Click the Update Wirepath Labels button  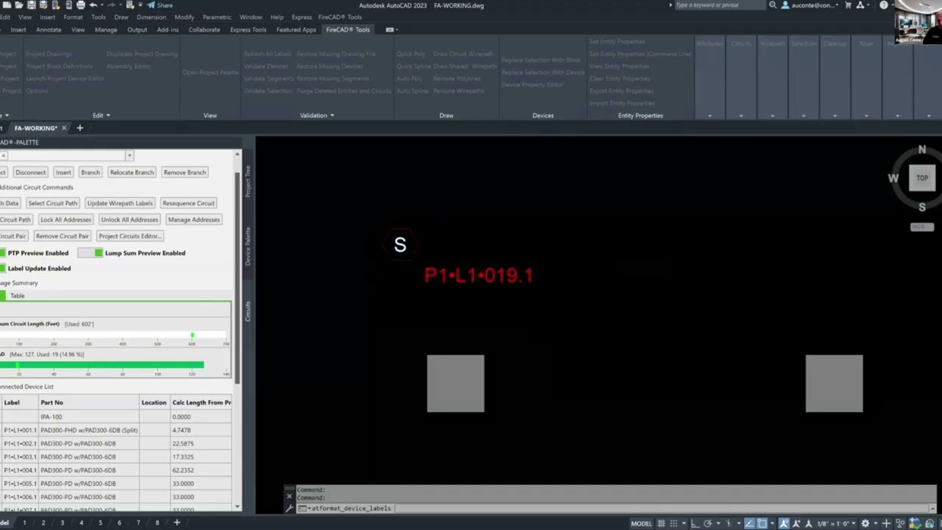120,203
